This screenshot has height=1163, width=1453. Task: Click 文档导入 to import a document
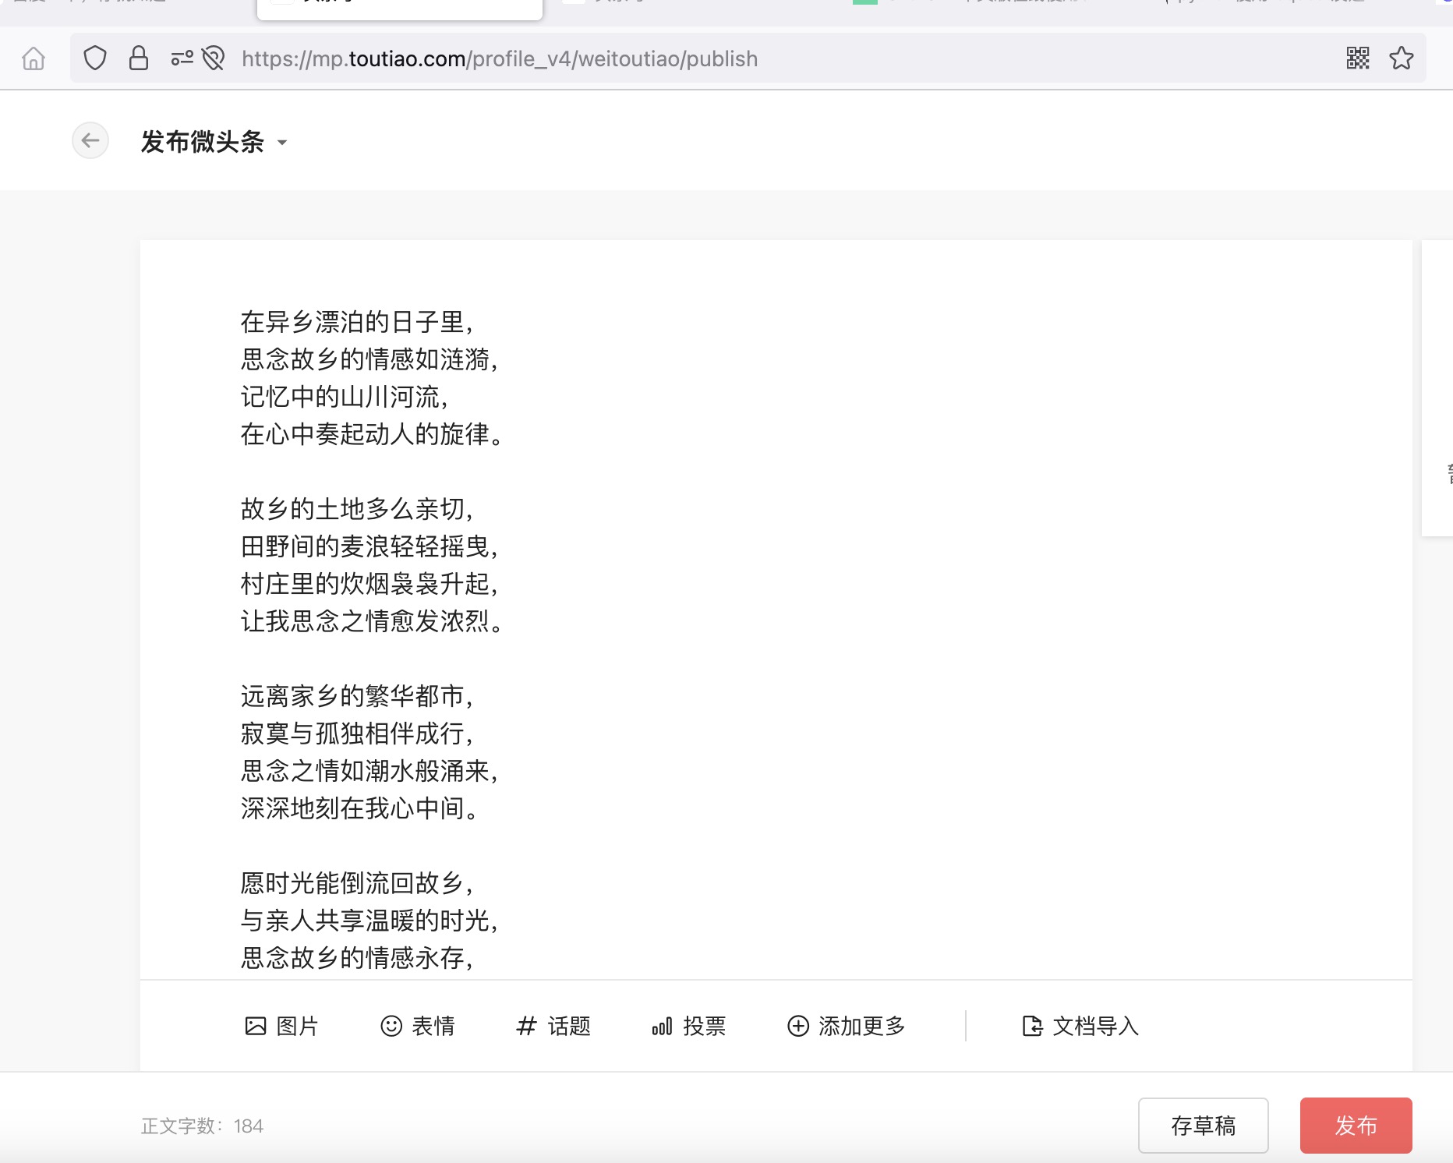[1080, 1026]
